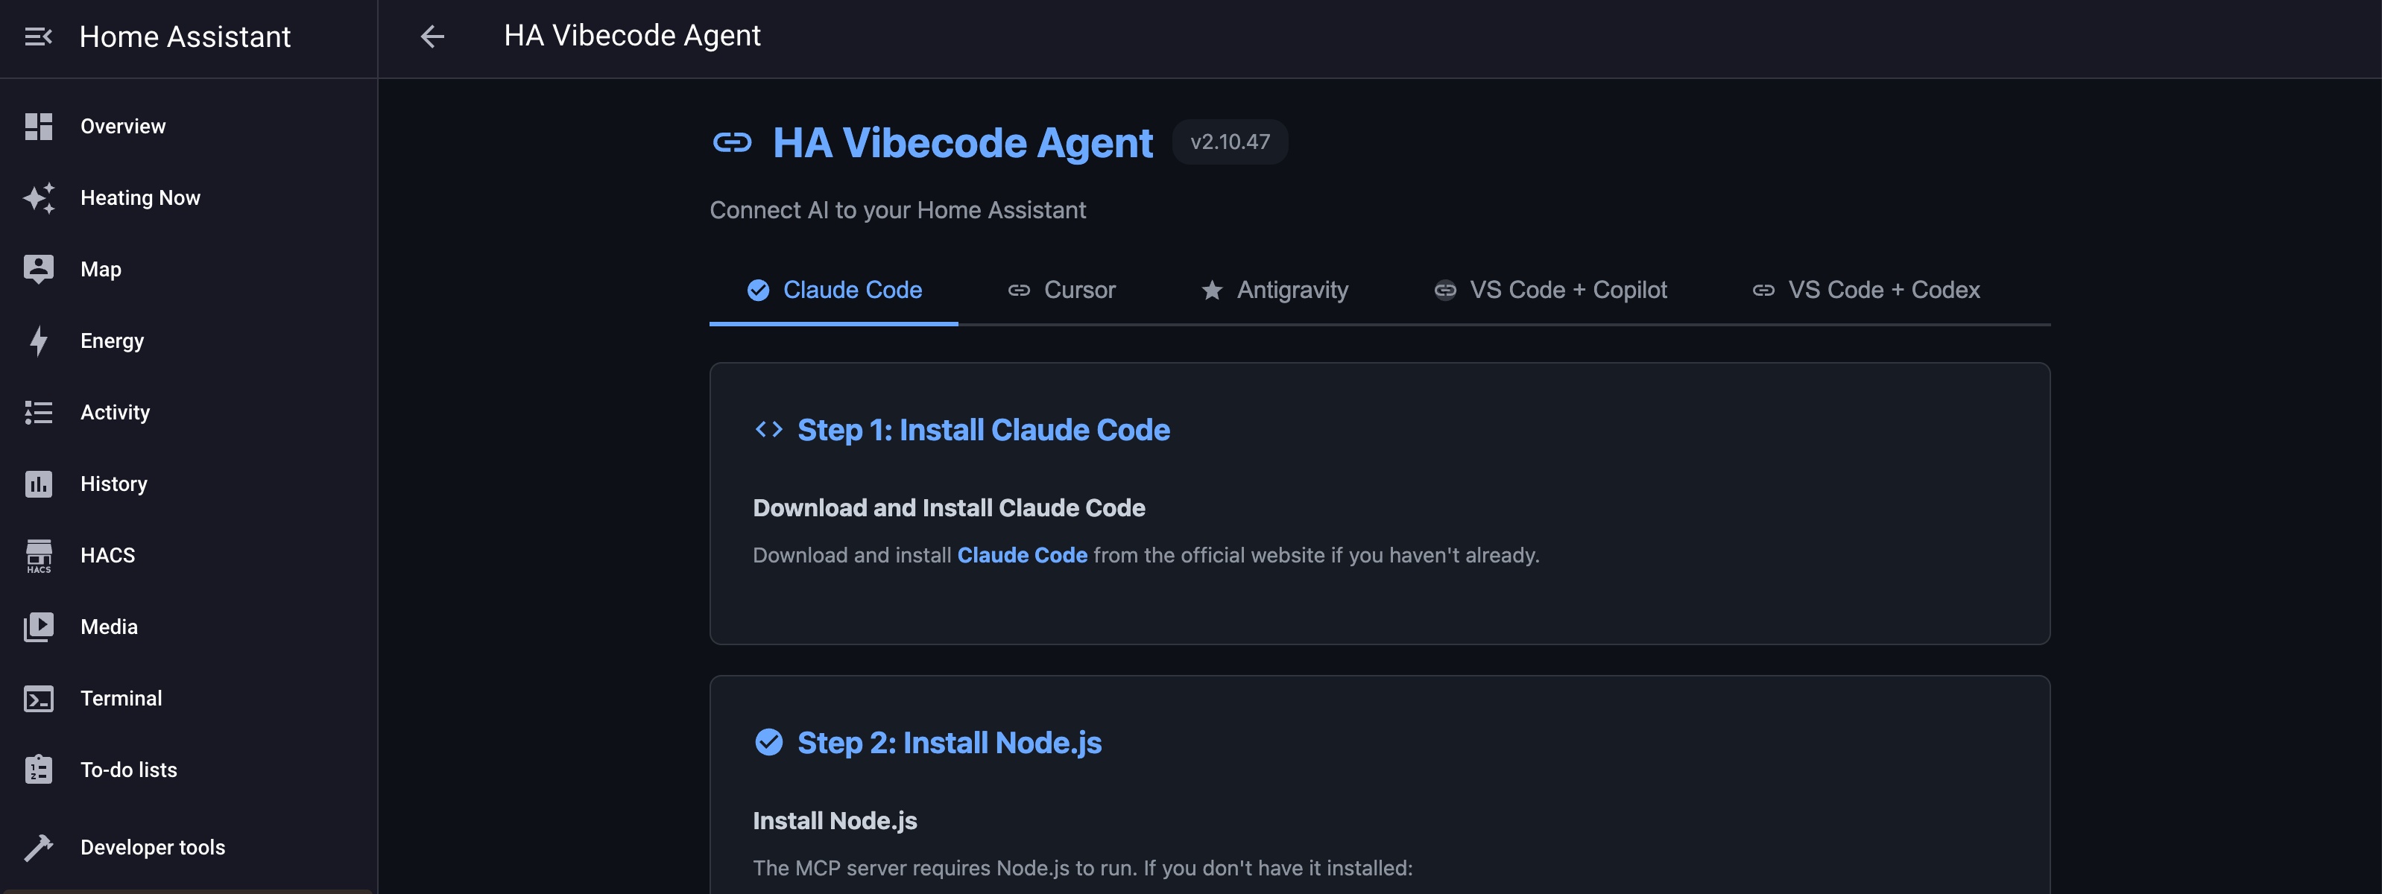
Task: Open the Overview menu label
Action: [x=123, y=127]
